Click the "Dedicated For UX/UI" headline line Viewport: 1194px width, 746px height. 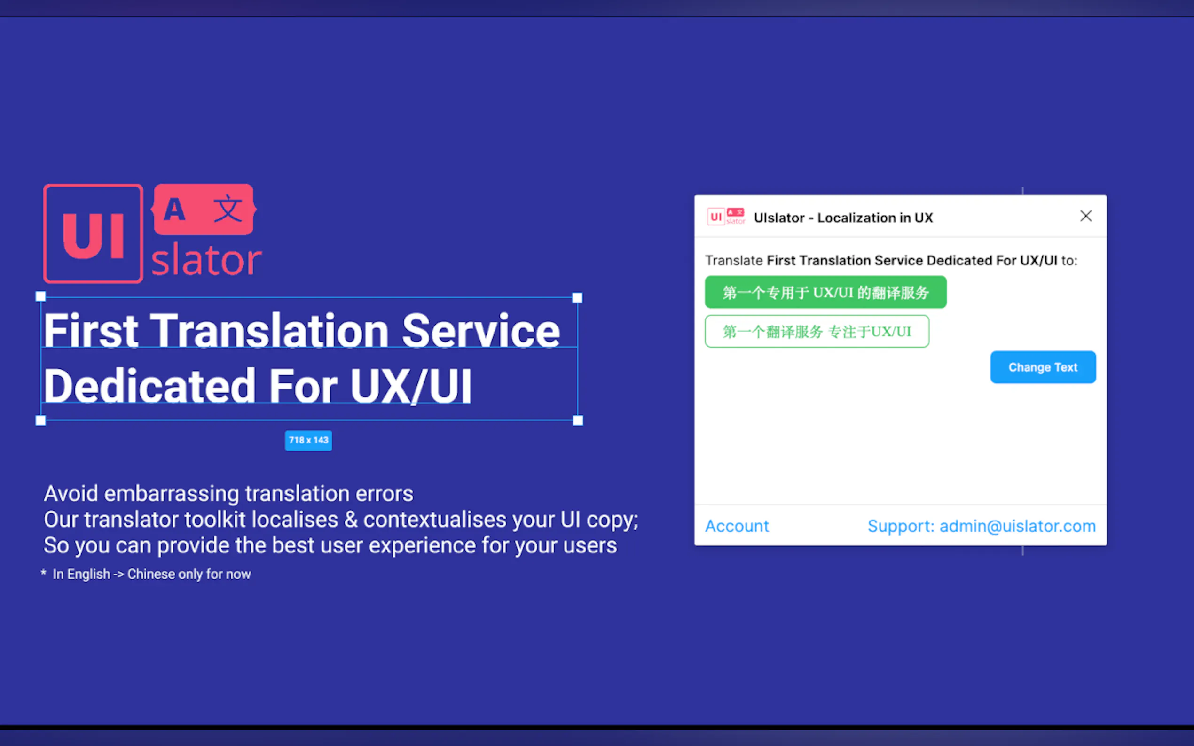click(257, 386)
